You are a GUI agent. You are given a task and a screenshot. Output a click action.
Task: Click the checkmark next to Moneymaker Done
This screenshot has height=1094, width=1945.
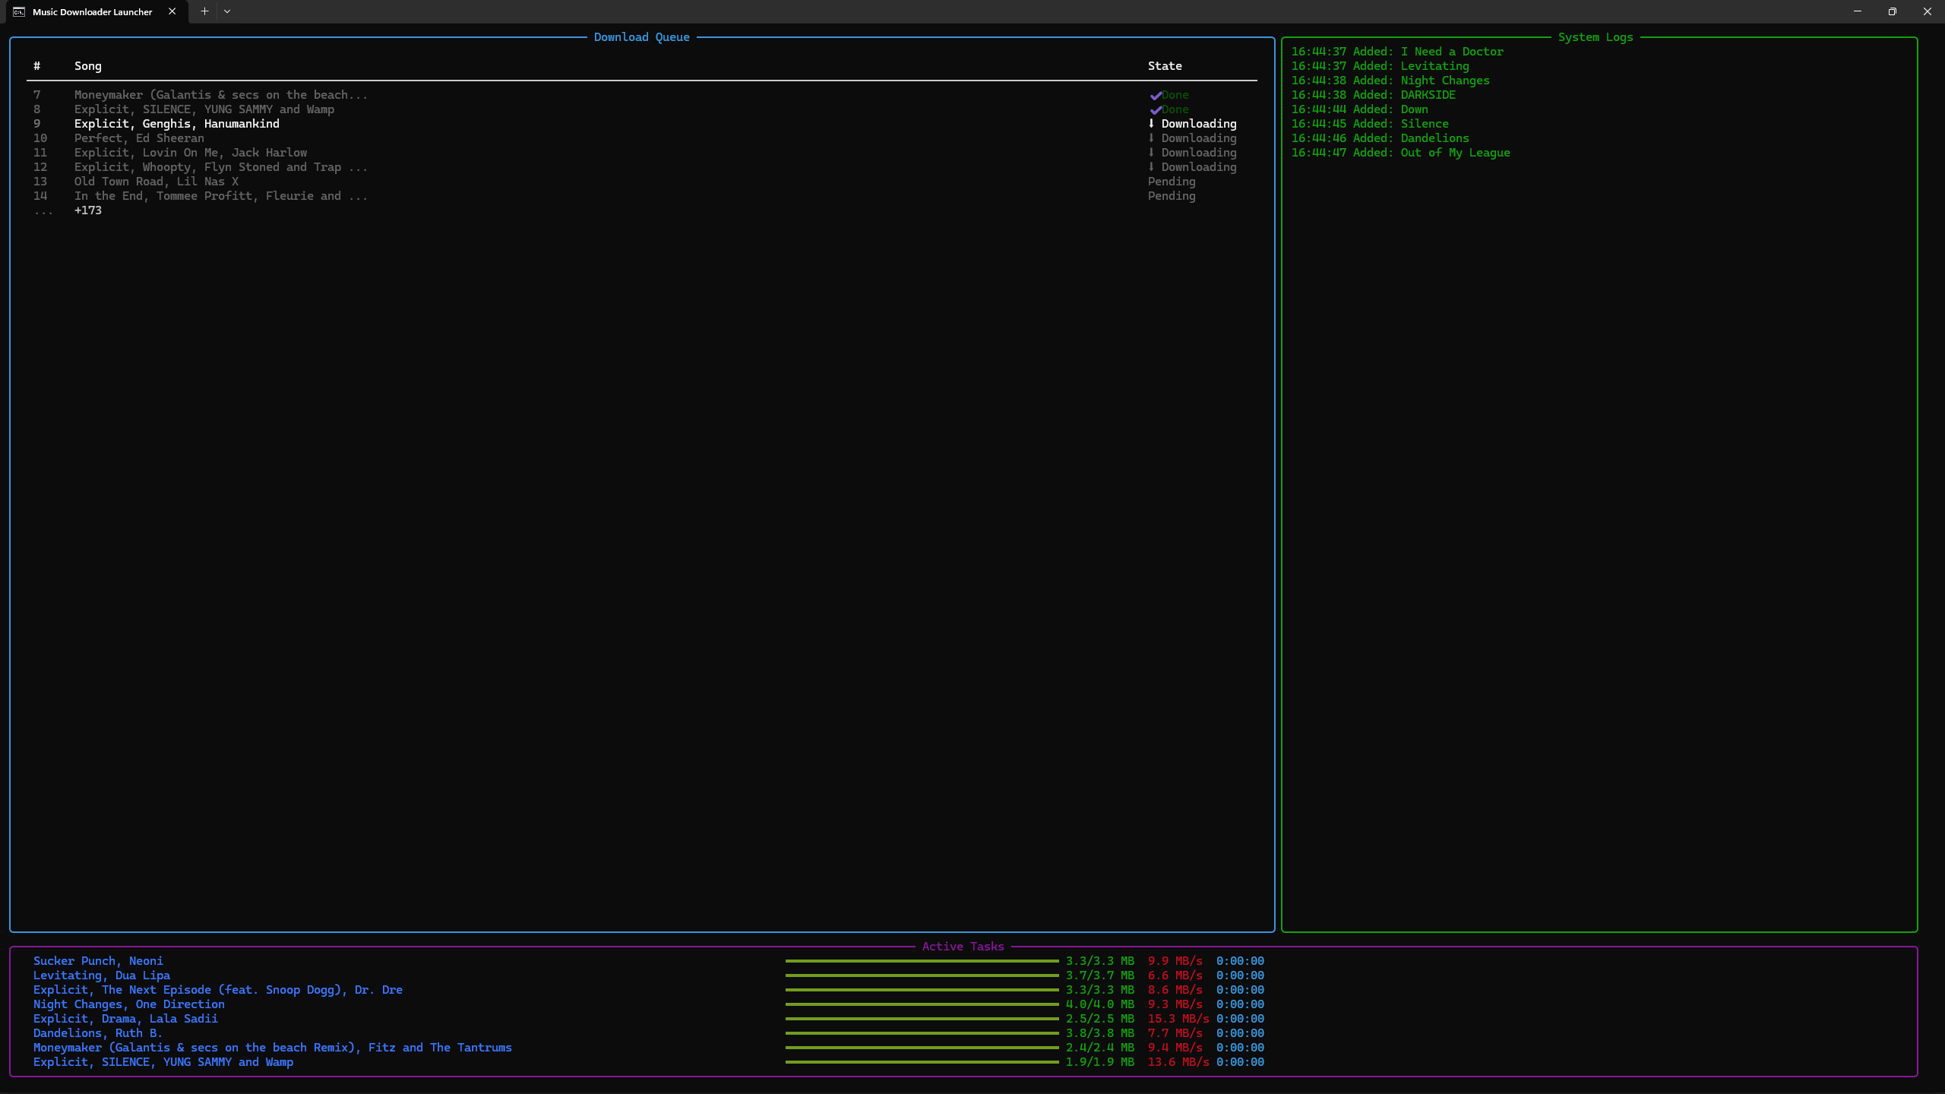(1156, 96)
